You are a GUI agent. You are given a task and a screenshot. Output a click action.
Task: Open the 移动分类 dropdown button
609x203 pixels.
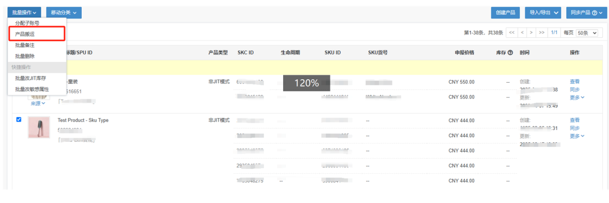(x=64, y=12)
